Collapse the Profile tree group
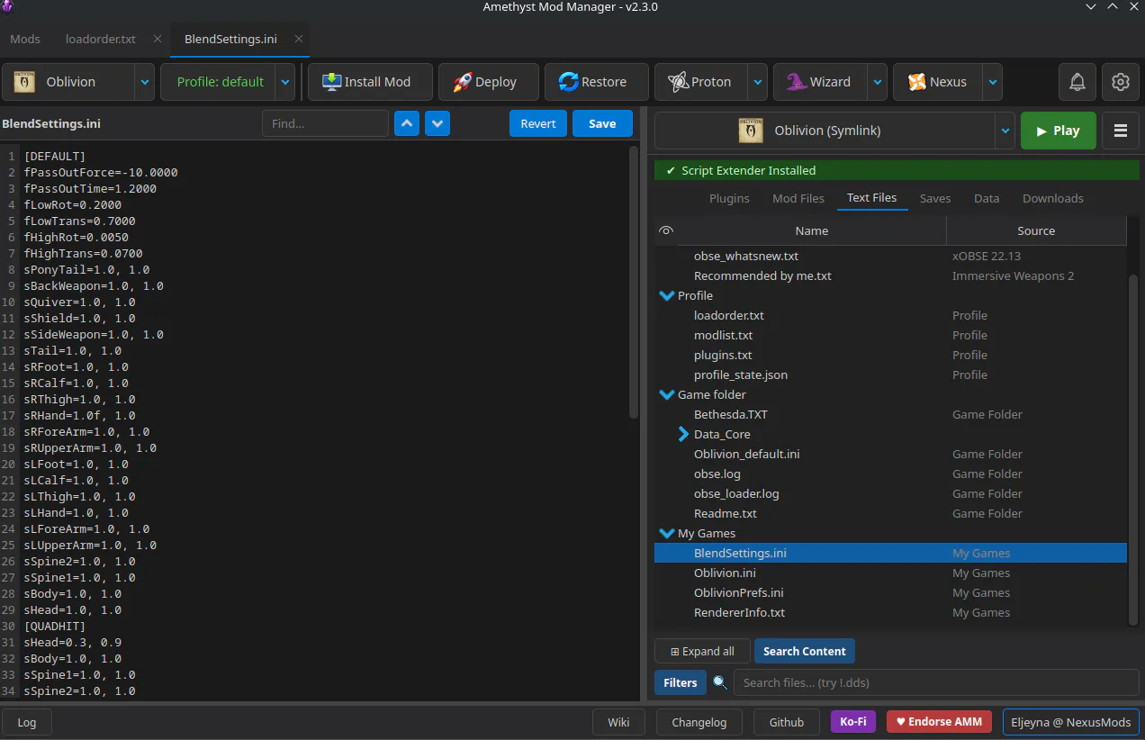 (x=667, y=295)
